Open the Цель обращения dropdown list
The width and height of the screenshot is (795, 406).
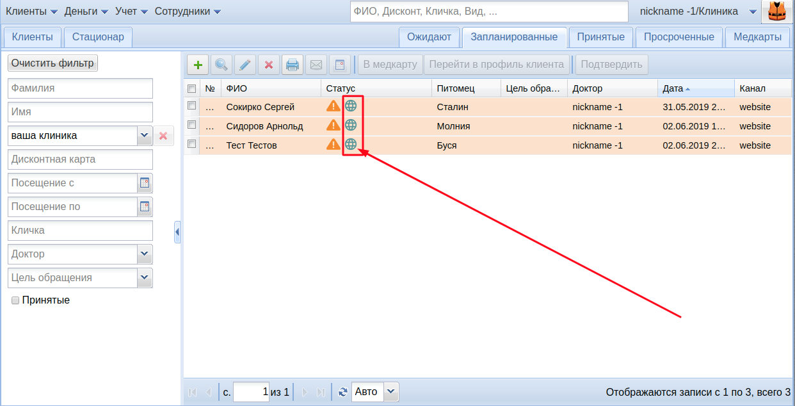[x=145, y=278]
